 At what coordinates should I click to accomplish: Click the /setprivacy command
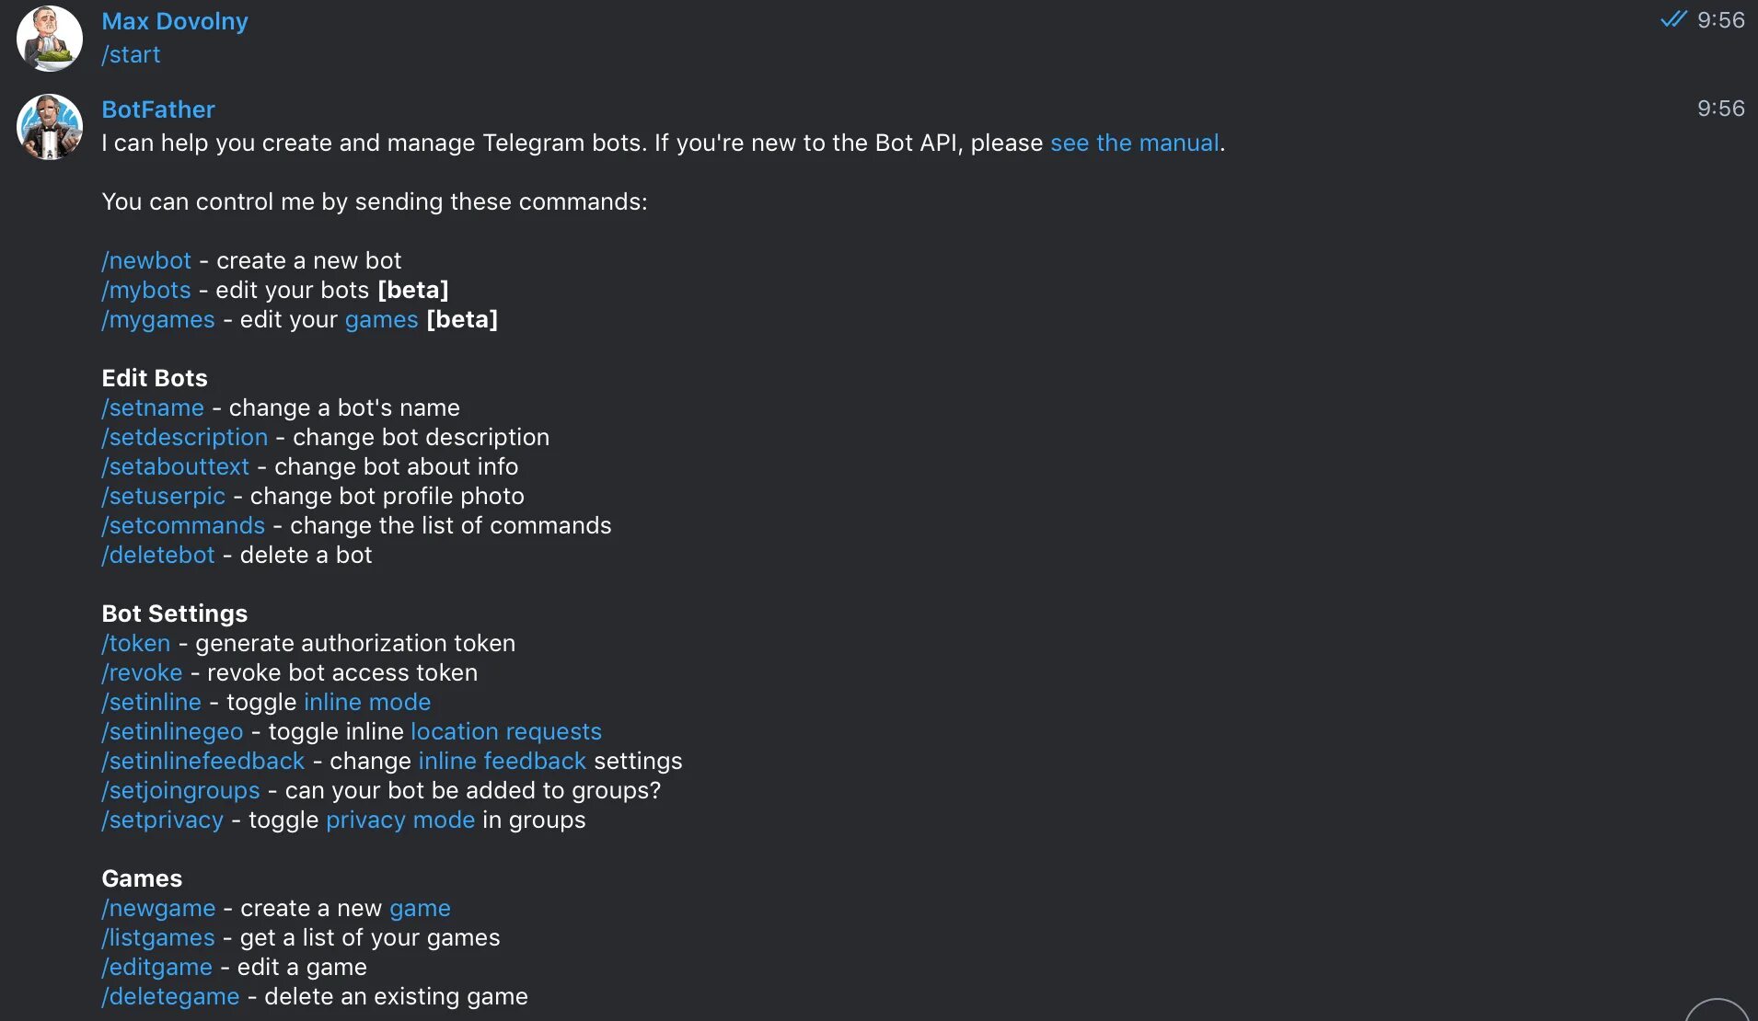pos(163,820)
